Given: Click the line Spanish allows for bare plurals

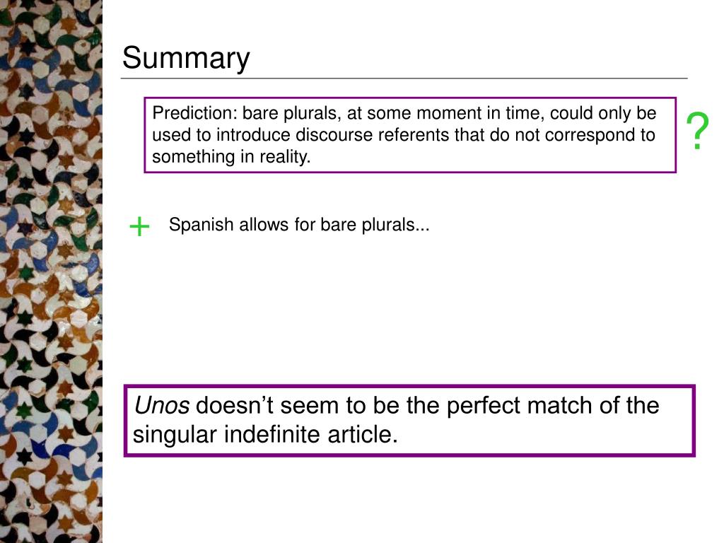Looking at the screenshot, I should pyautogui.click(x=299, y=225).
